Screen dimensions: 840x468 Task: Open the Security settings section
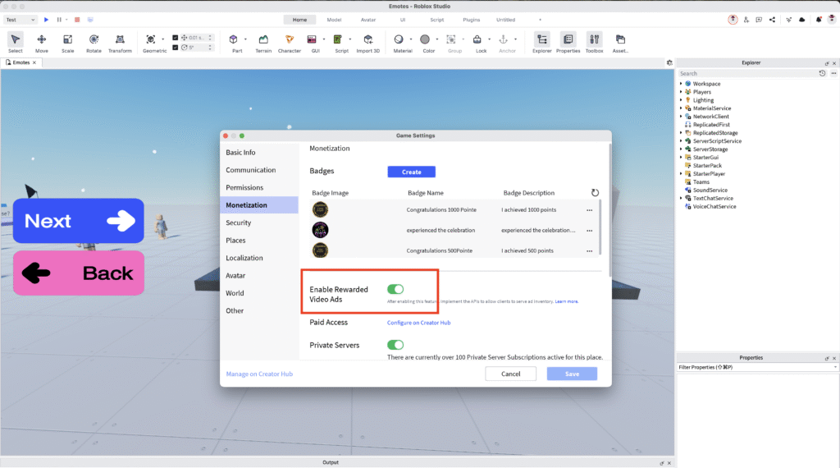pyautogui.click(x=239, y=223)
